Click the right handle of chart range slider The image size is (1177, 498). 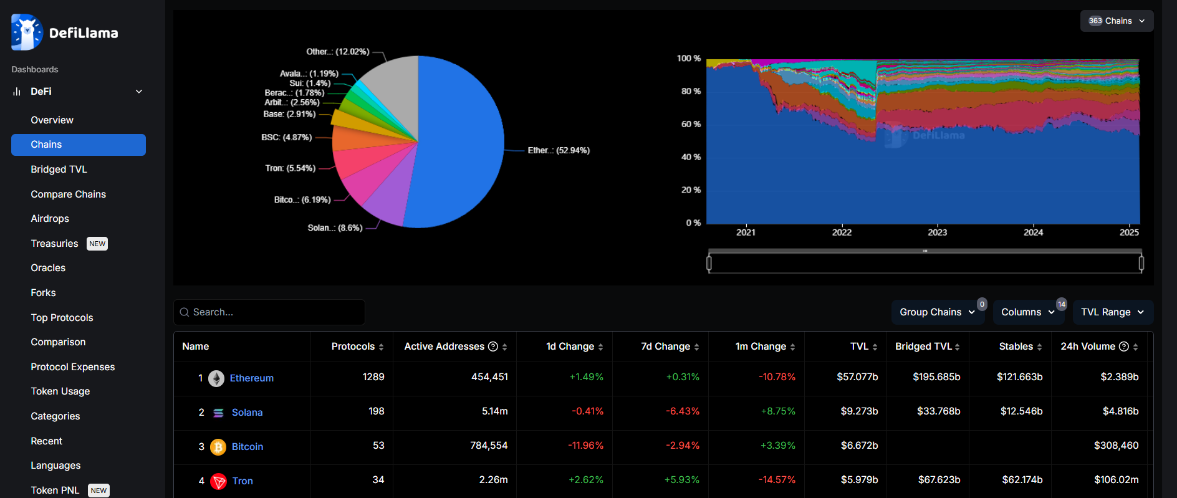[x=1141, y=263]
